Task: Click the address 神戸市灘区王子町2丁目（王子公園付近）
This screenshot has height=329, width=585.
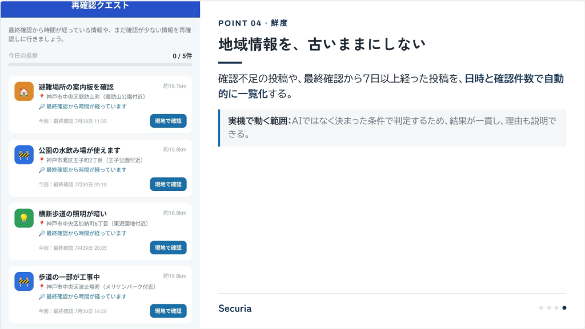Action: click(x=94, y=160)
